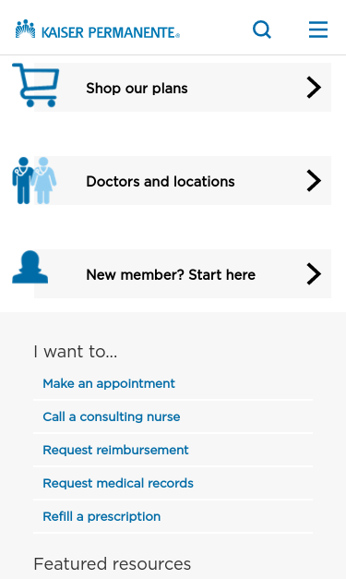
Task: Select Call a consulting nurse
Action: (112, 416)
